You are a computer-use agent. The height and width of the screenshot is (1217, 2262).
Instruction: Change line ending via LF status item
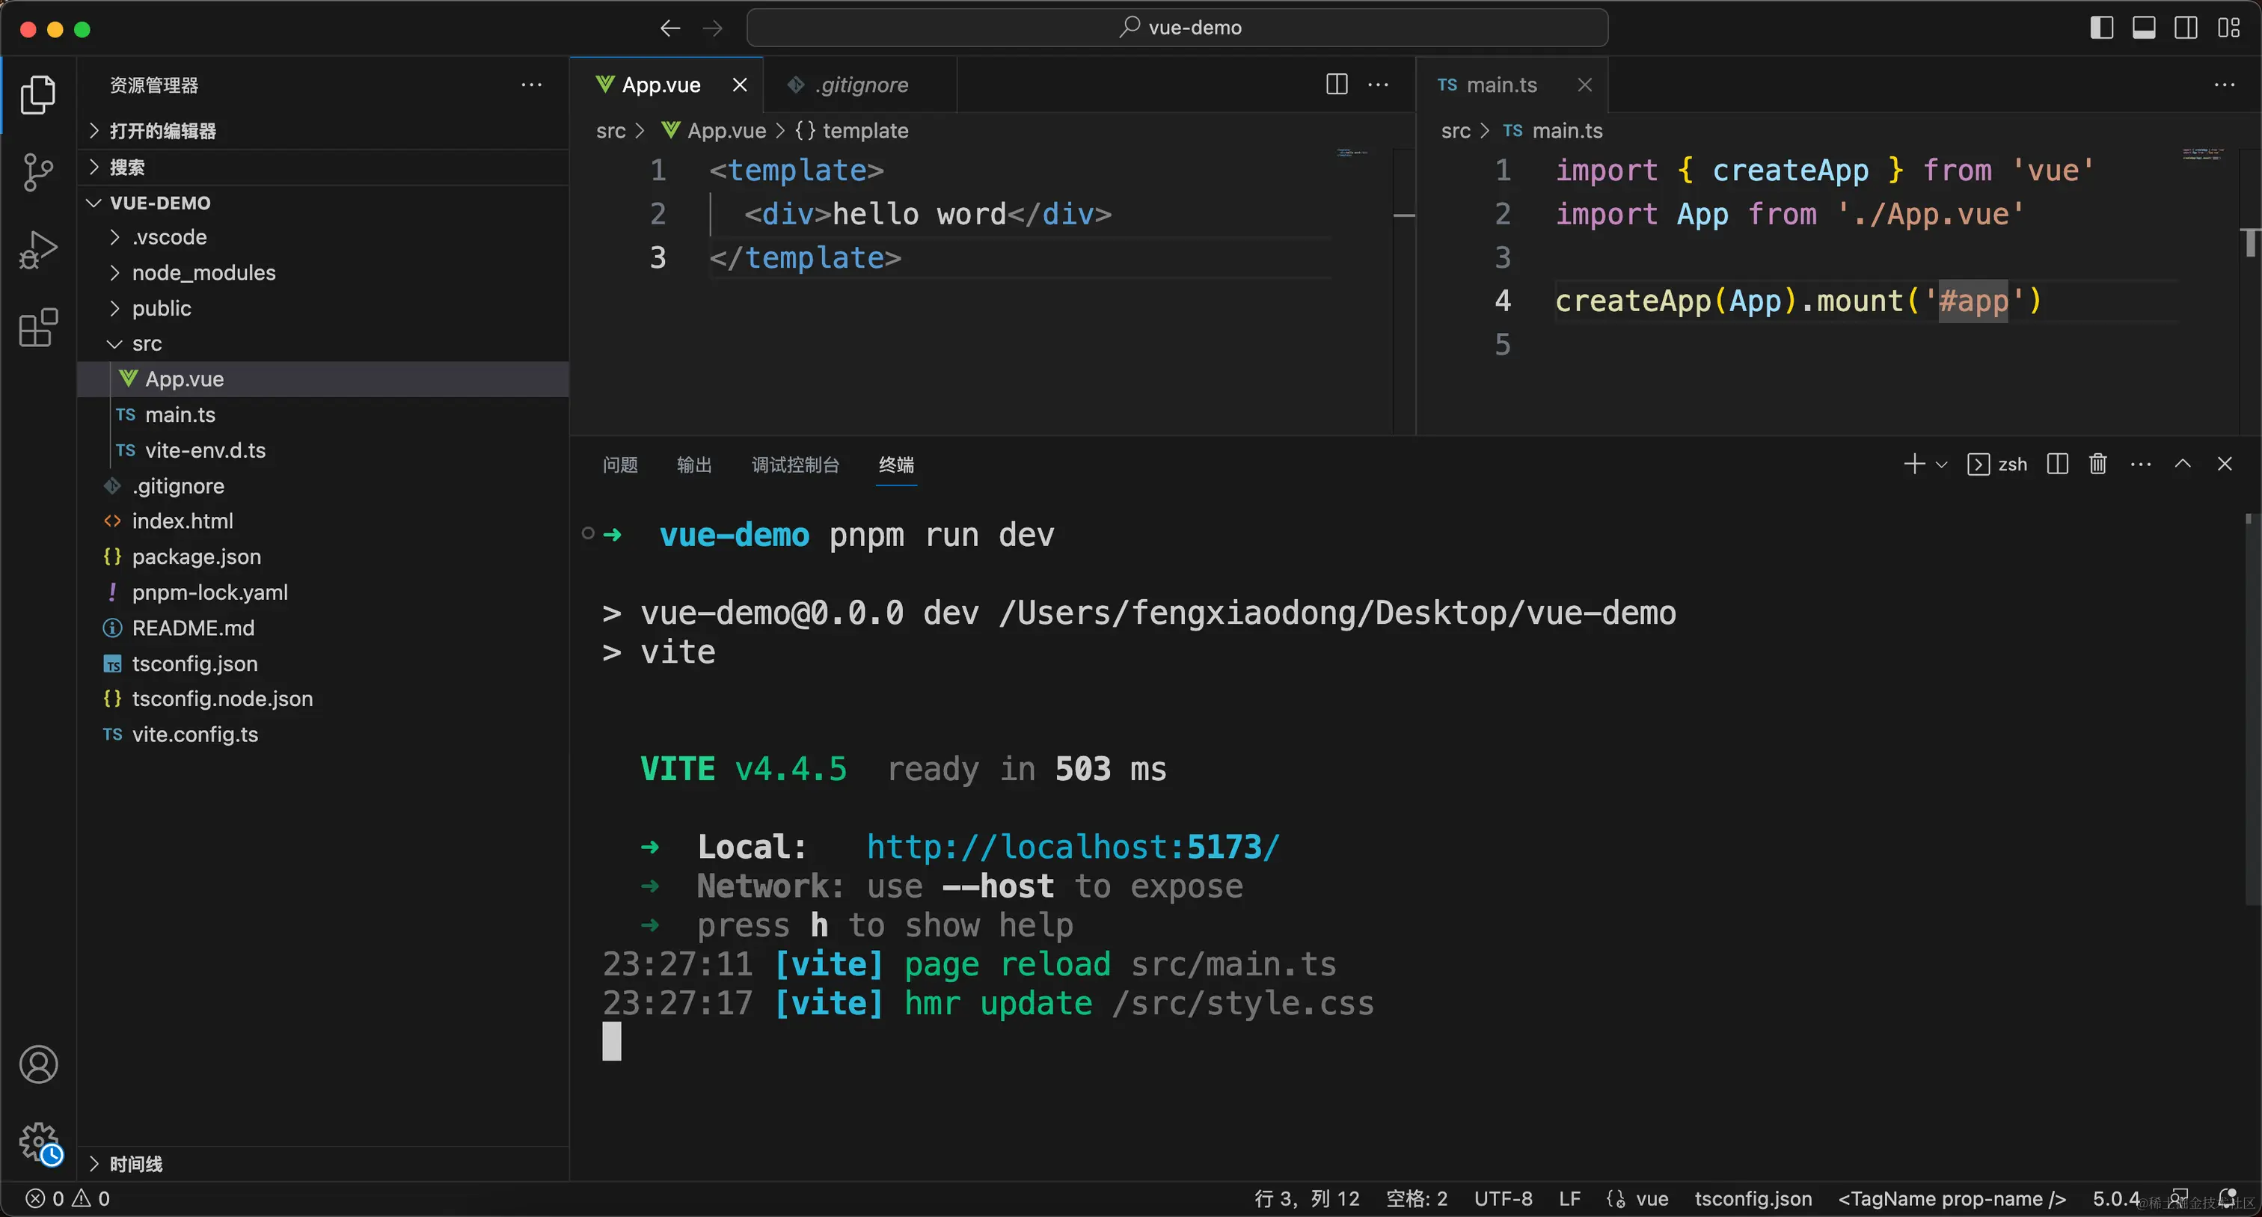click(x=1569, y=1198)
